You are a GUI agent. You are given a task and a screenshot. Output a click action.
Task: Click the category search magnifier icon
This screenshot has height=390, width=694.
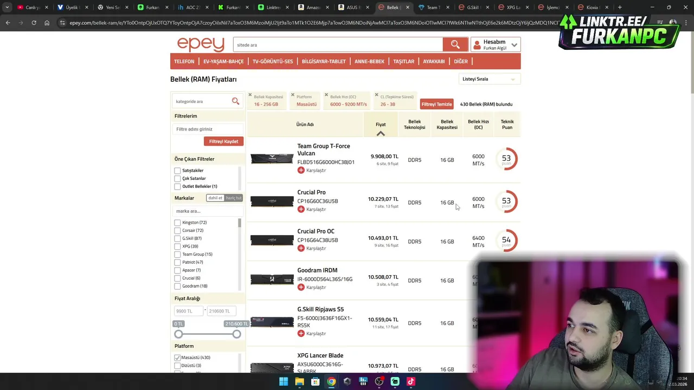coord(235,101)
